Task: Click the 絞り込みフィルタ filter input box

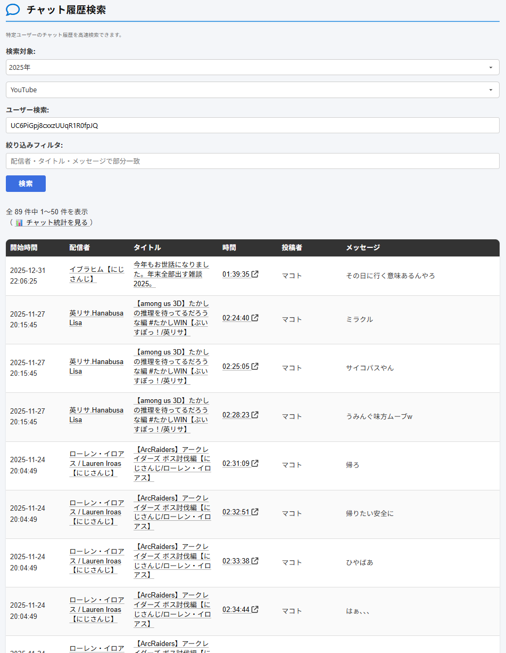Action: 252,161
